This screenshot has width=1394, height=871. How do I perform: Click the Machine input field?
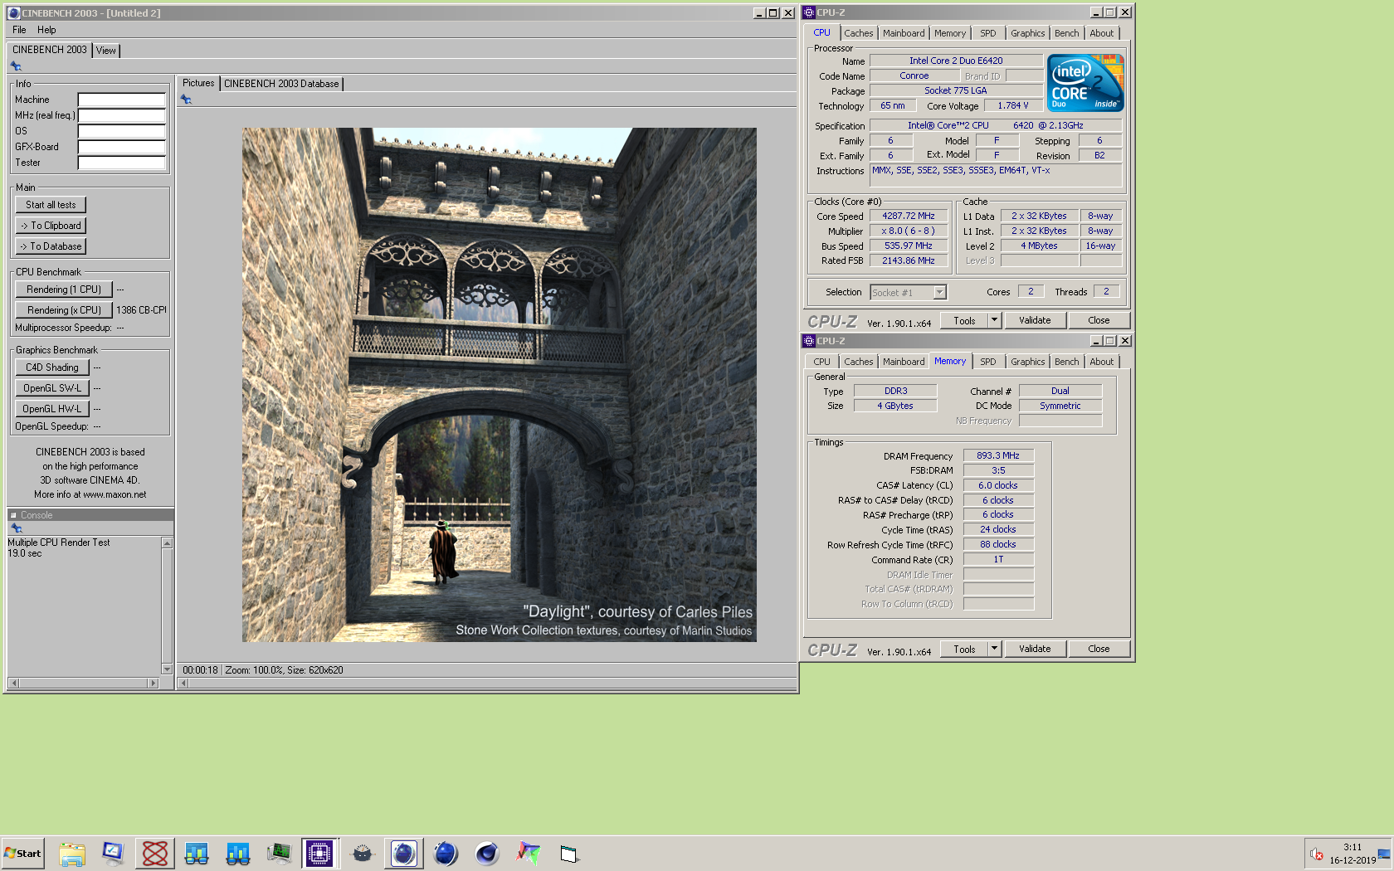click(122, 100)
